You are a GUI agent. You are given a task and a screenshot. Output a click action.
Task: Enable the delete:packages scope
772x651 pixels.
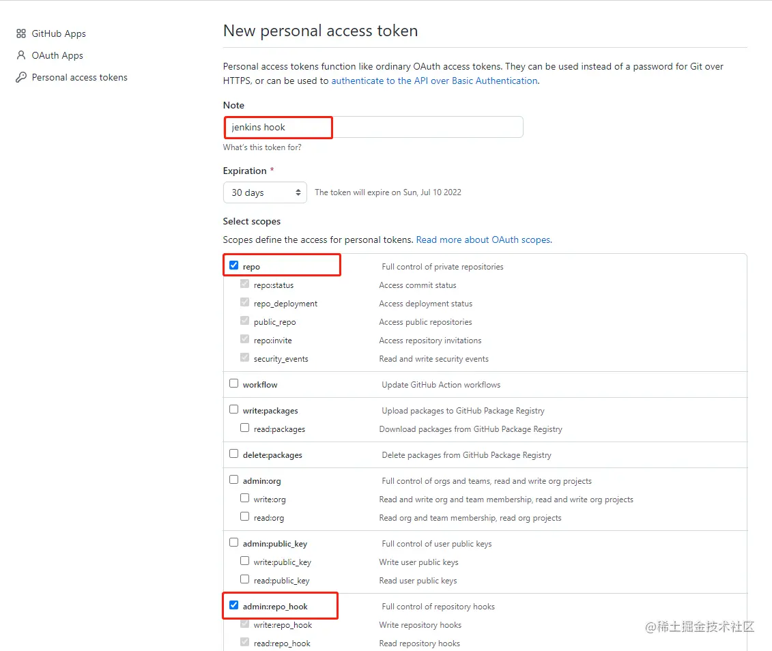(x=234, y=454)
